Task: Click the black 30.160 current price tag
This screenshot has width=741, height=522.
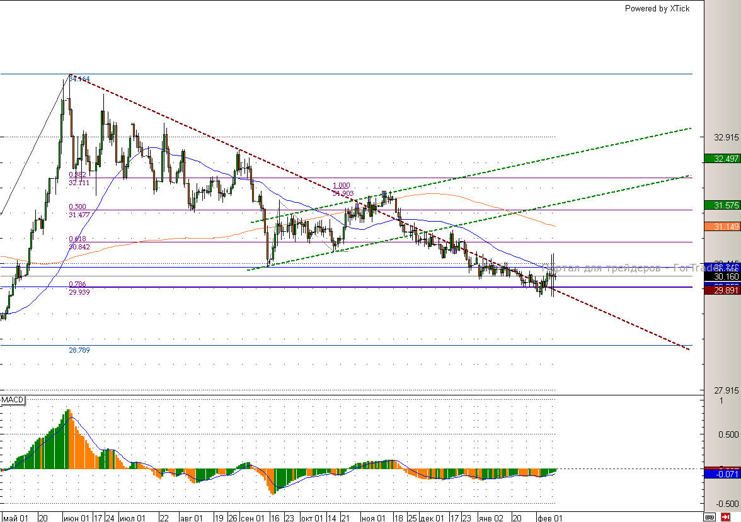Action: click(722, 276)
